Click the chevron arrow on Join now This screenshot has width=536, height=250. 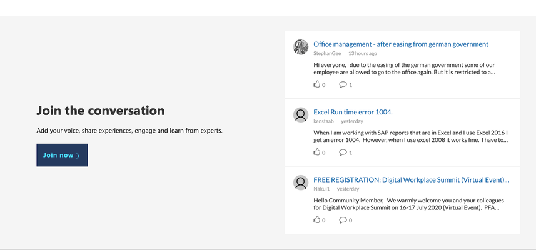coord(78,156)
